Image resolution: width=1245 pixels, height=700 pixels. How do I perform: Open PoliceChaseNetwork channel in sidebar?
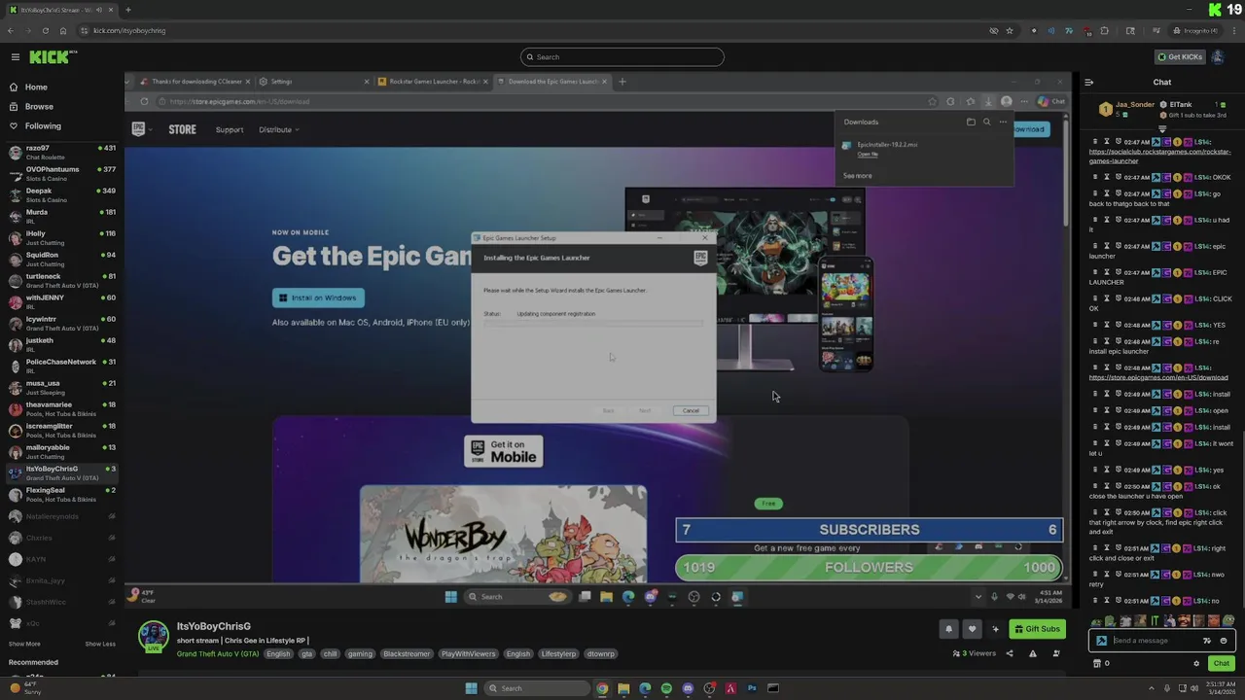(x=61, y=366)
